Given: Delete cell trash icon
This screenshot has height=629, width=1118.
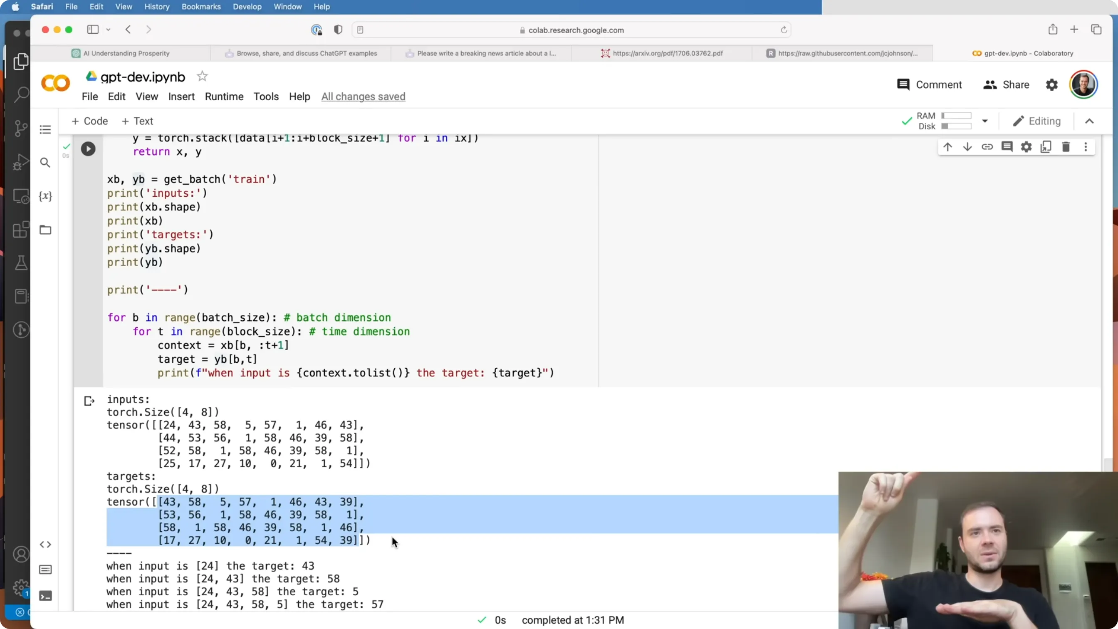Looking at the screenshot, I should (x=1066, y=147).
